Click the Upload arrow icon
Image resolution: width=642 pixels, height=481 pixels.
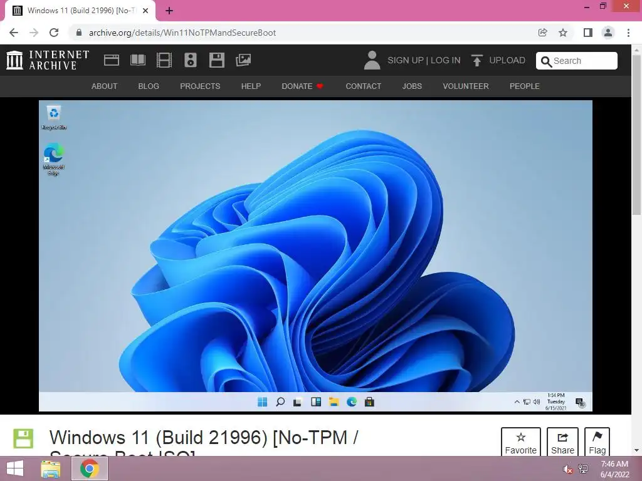click(x=476, y=60)
